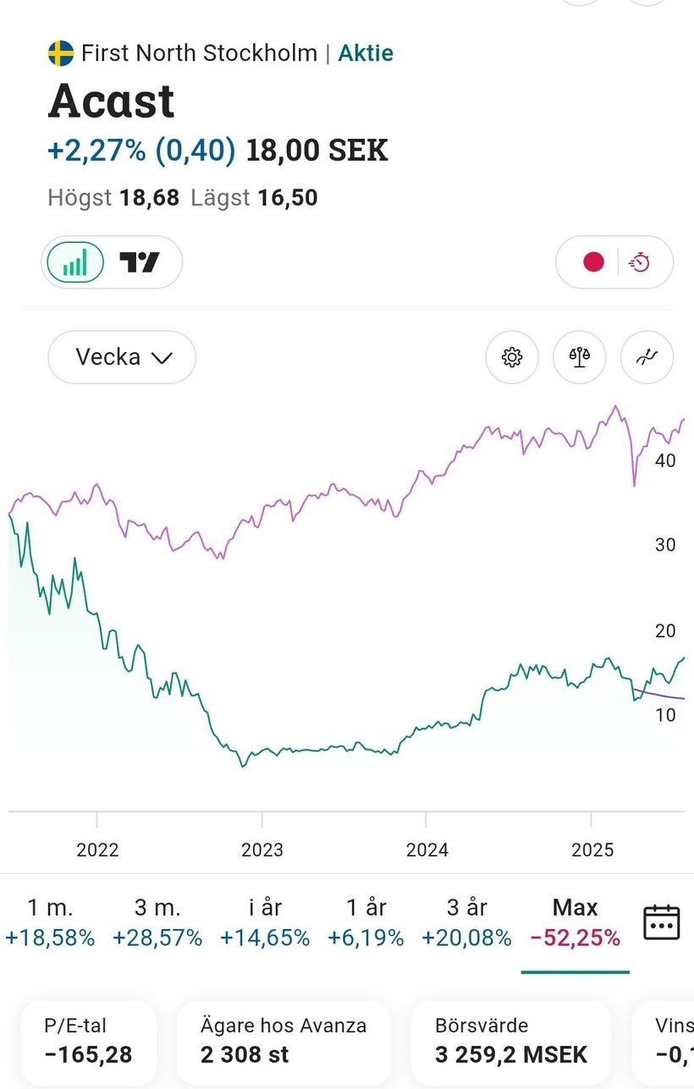Screen dimensions: 694x1089
Task: Tap the Ägare hos Avanza card
Action: [x=284, y=1042]
